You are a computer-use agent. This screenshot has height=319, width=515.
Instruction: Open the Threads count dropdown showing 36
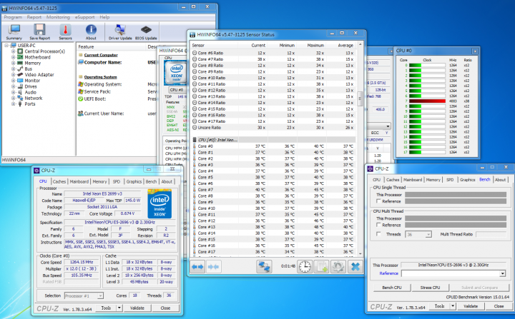pyautogui.click(x=428, y=234)
